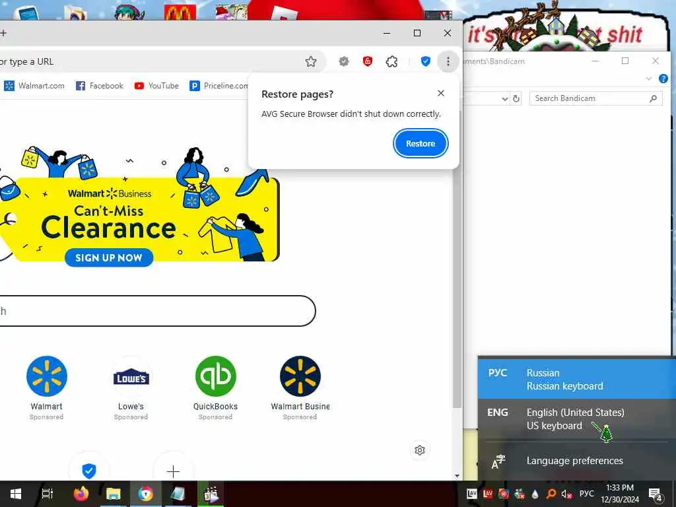
Task: Click SIGN UP NOW on Walmart banner
Action: click(109, 258)
